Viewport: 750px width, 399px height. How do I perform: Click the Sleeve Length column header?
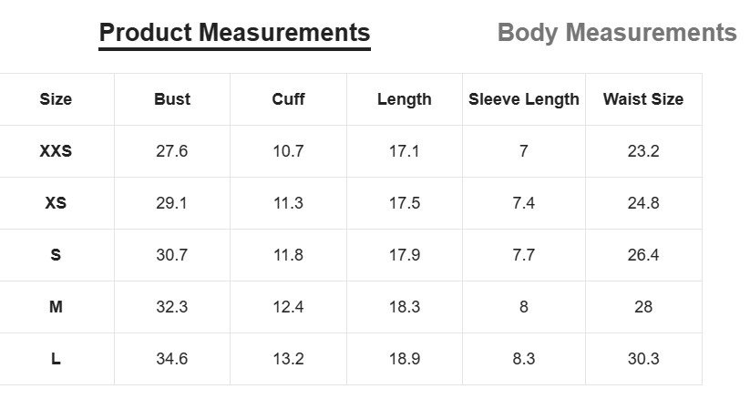coord(523,99)
